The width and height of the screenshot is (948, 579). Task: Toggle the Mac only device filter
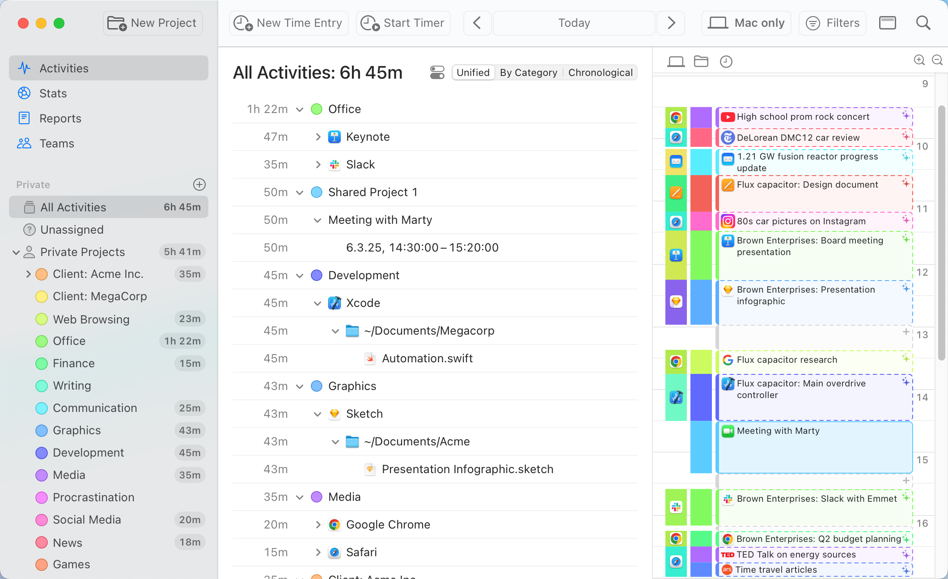point(746,23)
